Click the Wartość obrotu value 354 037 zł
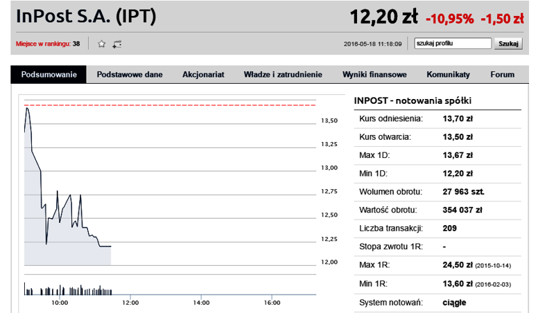 pyautogui.click(x=462, y=210)
